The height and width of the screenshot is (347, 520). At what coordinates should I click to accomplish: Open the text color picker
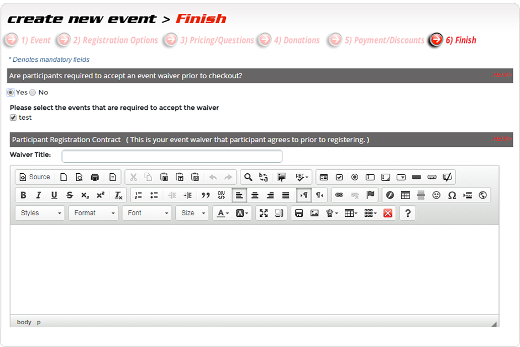pyautogui.click(x=223, y=213)
